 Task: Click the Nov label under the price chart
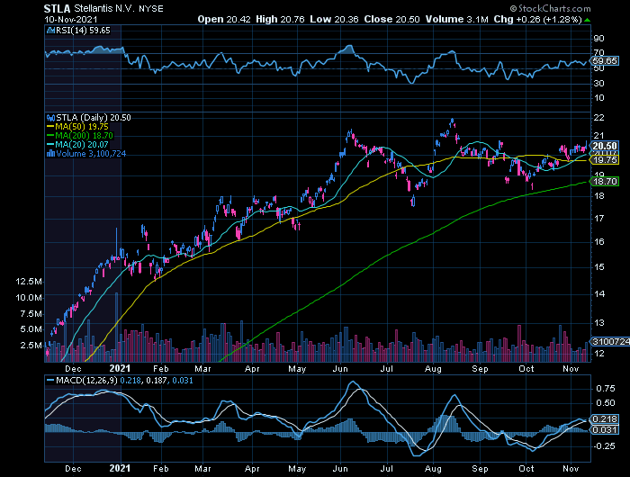[x=571, y=368]
